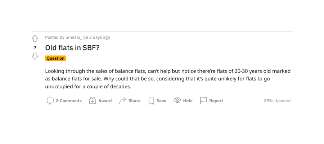Filter by the orange Question flair

(55, 58)
